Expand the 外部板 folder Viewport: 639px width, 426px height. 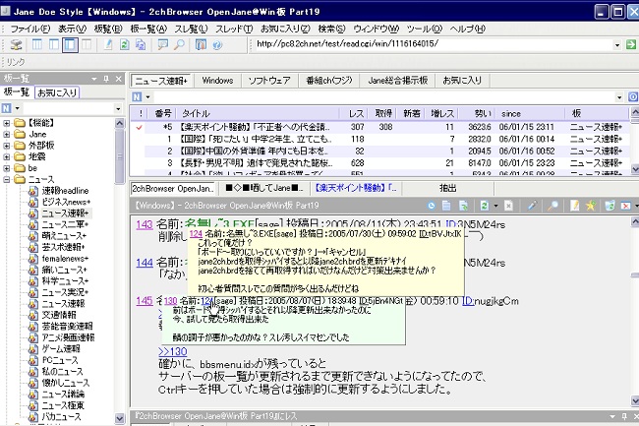[7, 146]
